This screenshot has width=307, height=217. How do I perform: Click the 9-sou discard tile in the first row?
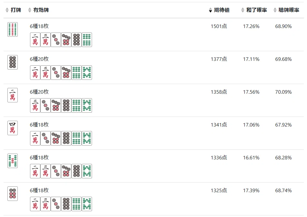[x=13, y=30]
